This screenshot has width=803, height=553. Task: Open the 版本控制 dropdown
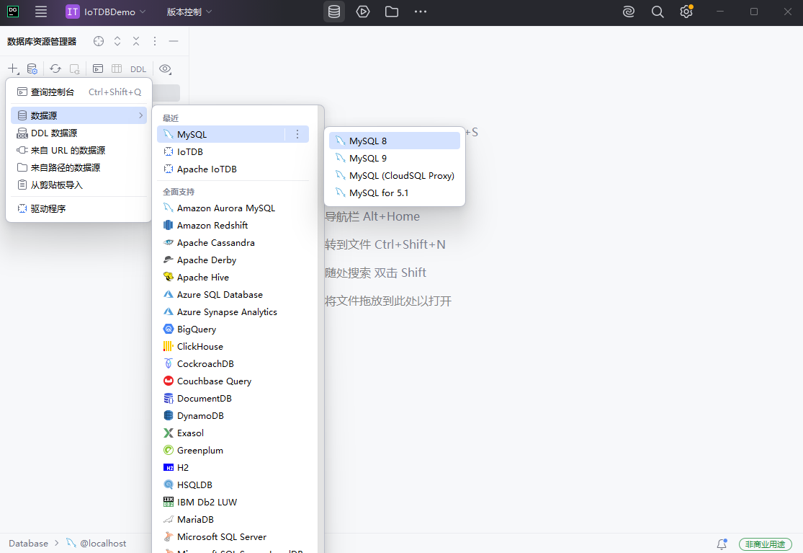click(189, 12)
